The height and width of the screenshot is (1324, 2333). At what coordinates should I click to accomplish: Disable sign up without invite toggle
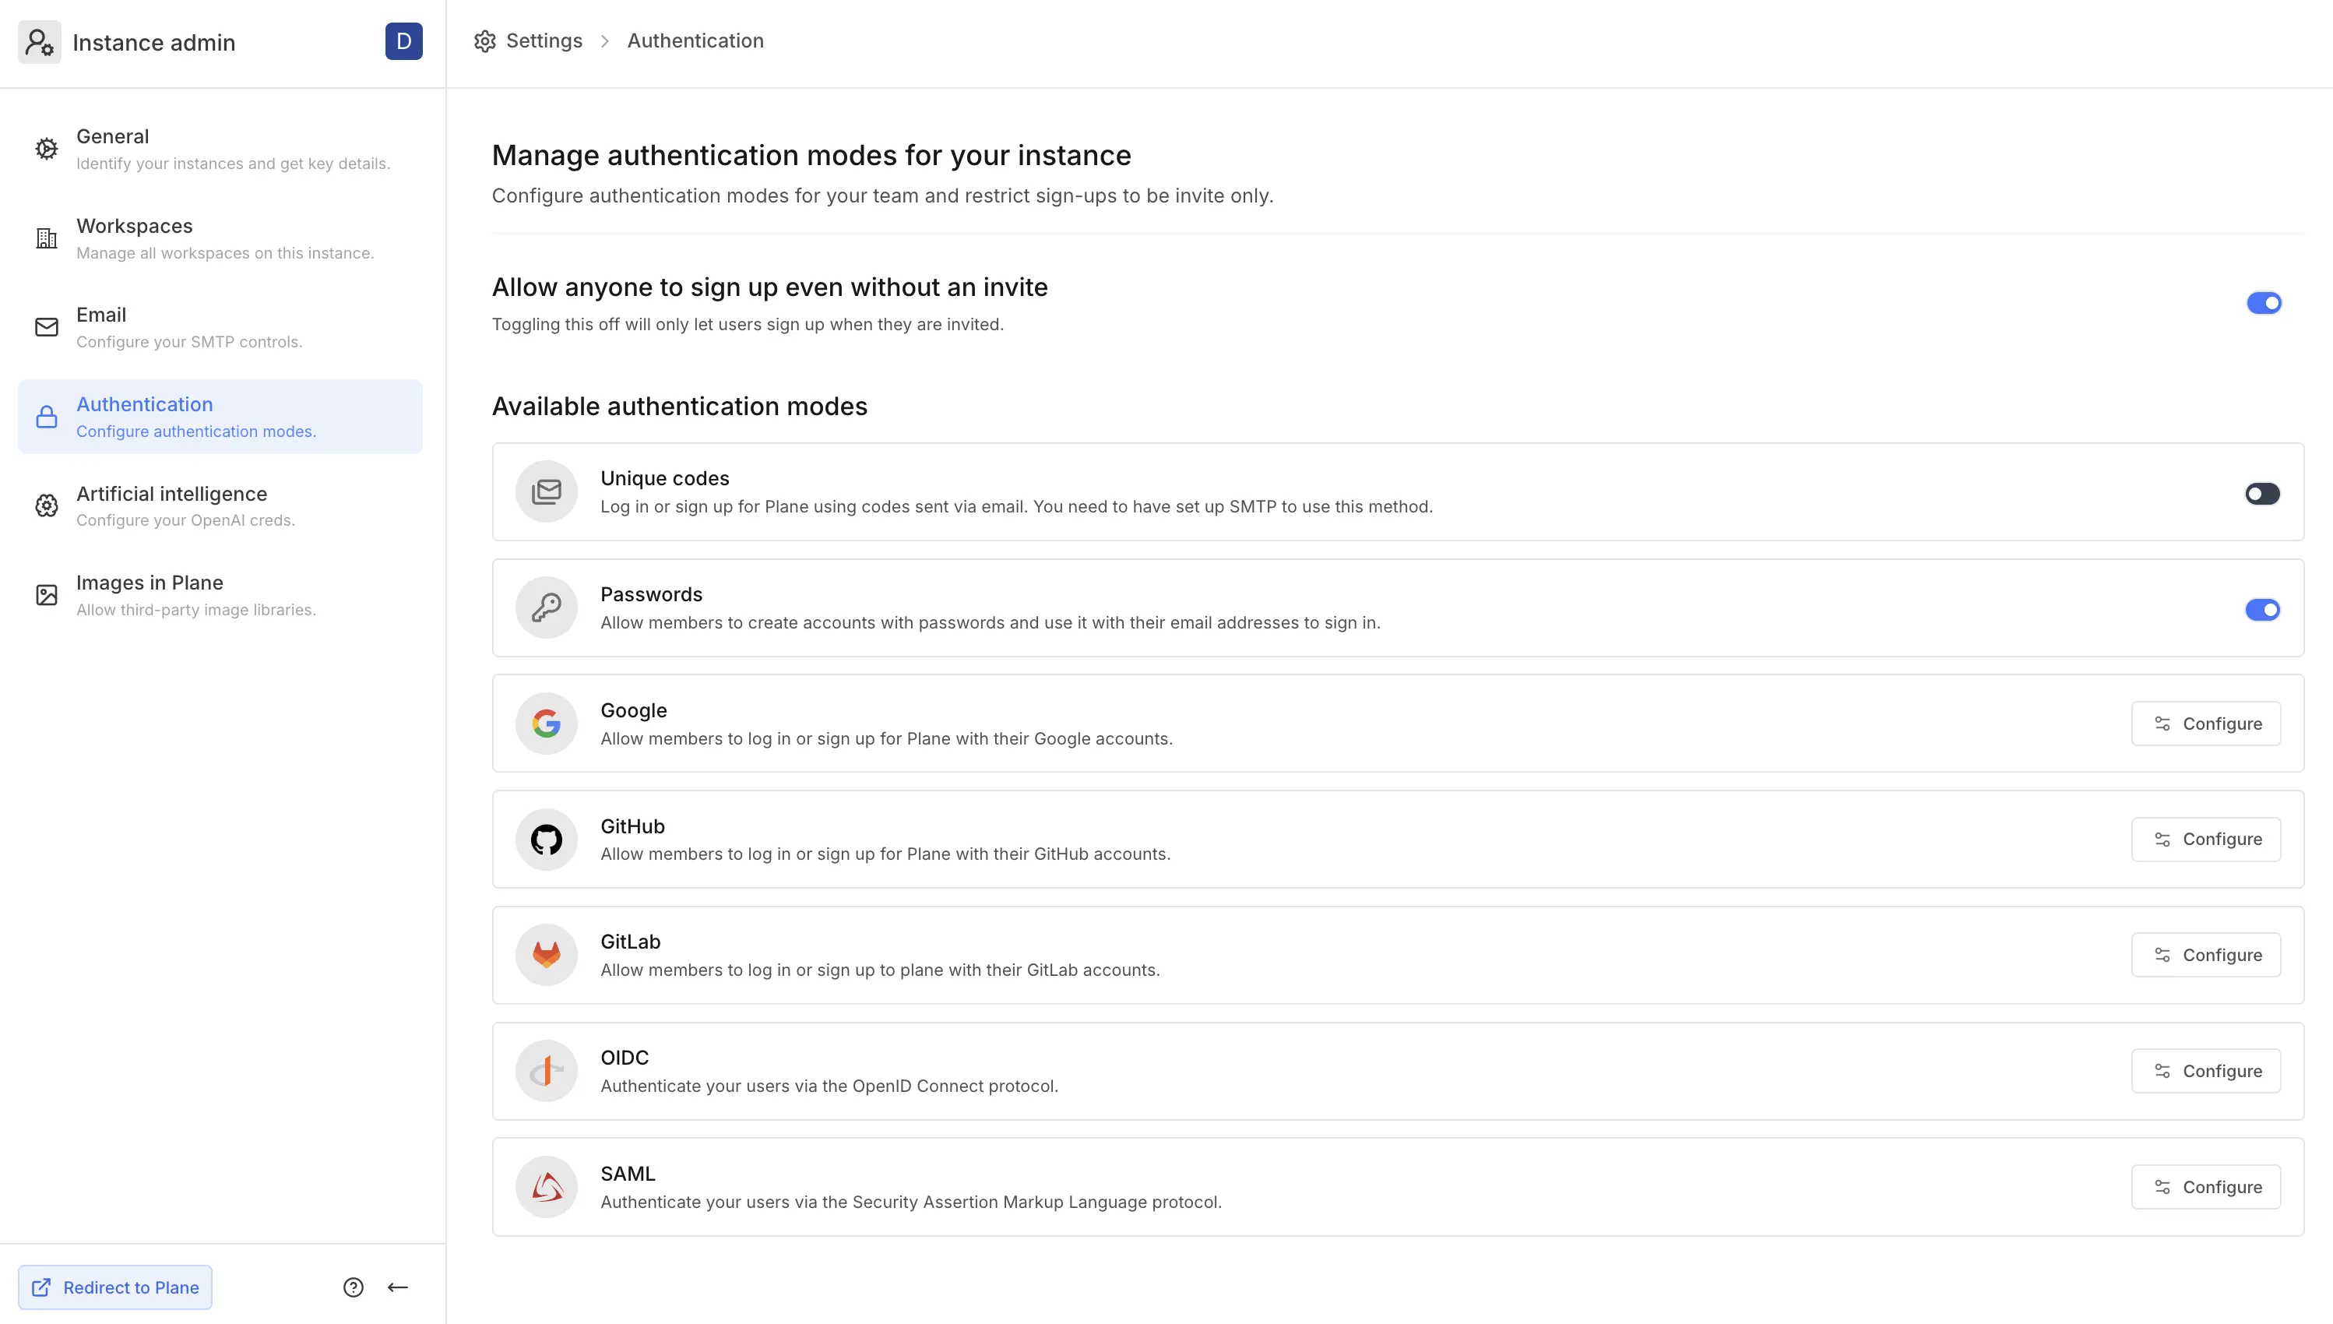coord(2263,303)
